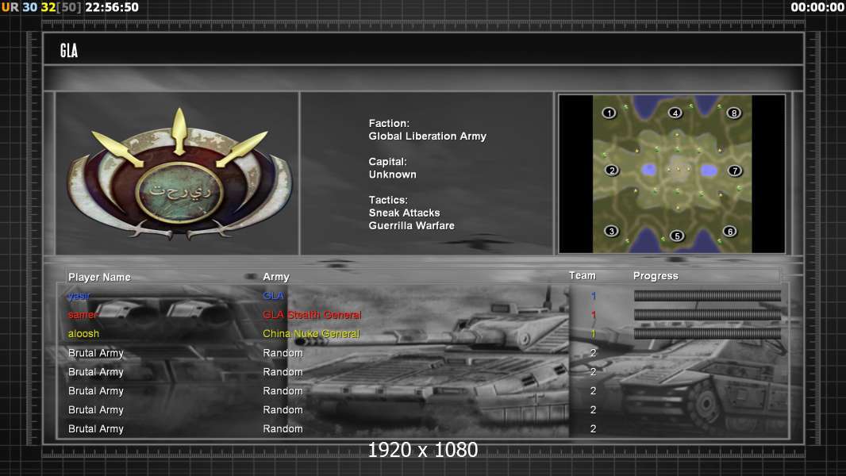The width and height of the screenshot is (846, 476).
Task: Click the 'GLA Stealth General' army entry
Action: 312,315
